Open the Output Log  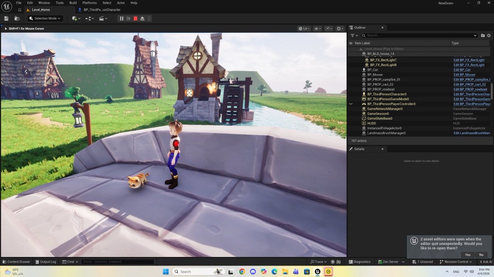pyautogui.click(x=45, y=261)
